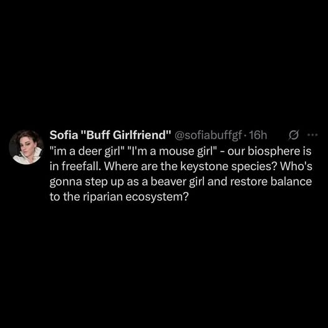Click the word "Sofia" in the display name
The width and height of the screenshot is (328, 328).
(x=64, y=135)
